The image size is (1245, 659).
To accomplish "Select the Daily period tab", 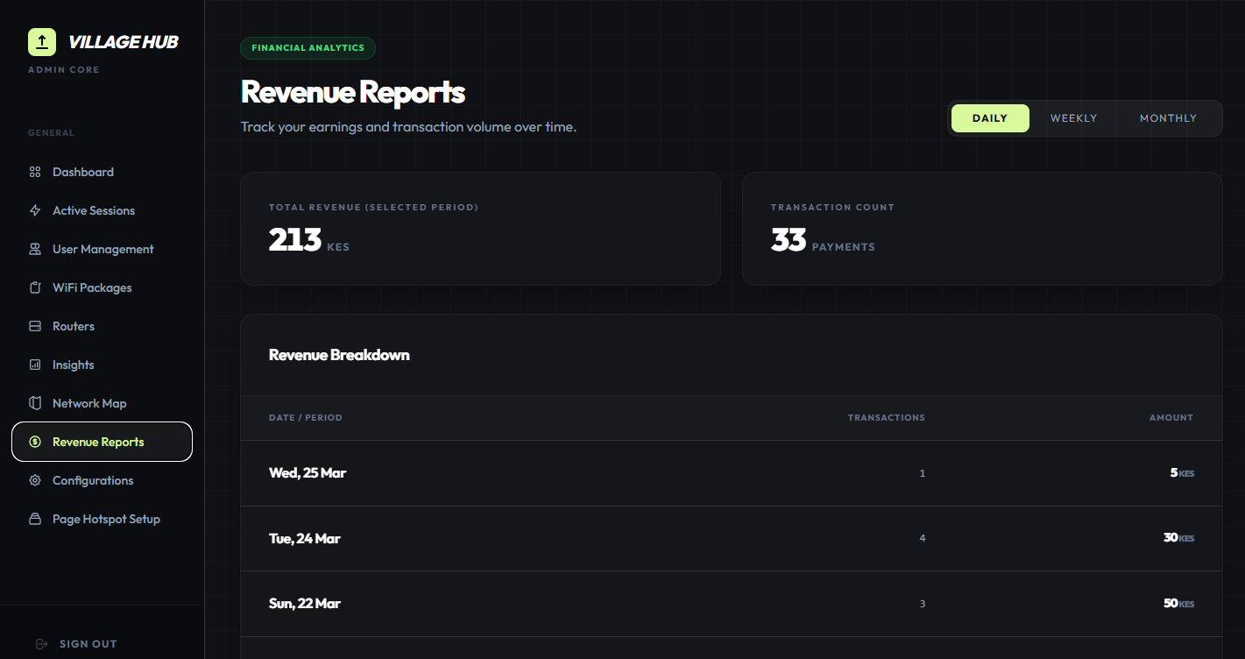I will (990, 117).
